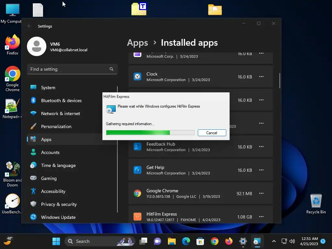Open Time & language settings
The height and width of the screenshot is (249, 332).
point(72,165)
